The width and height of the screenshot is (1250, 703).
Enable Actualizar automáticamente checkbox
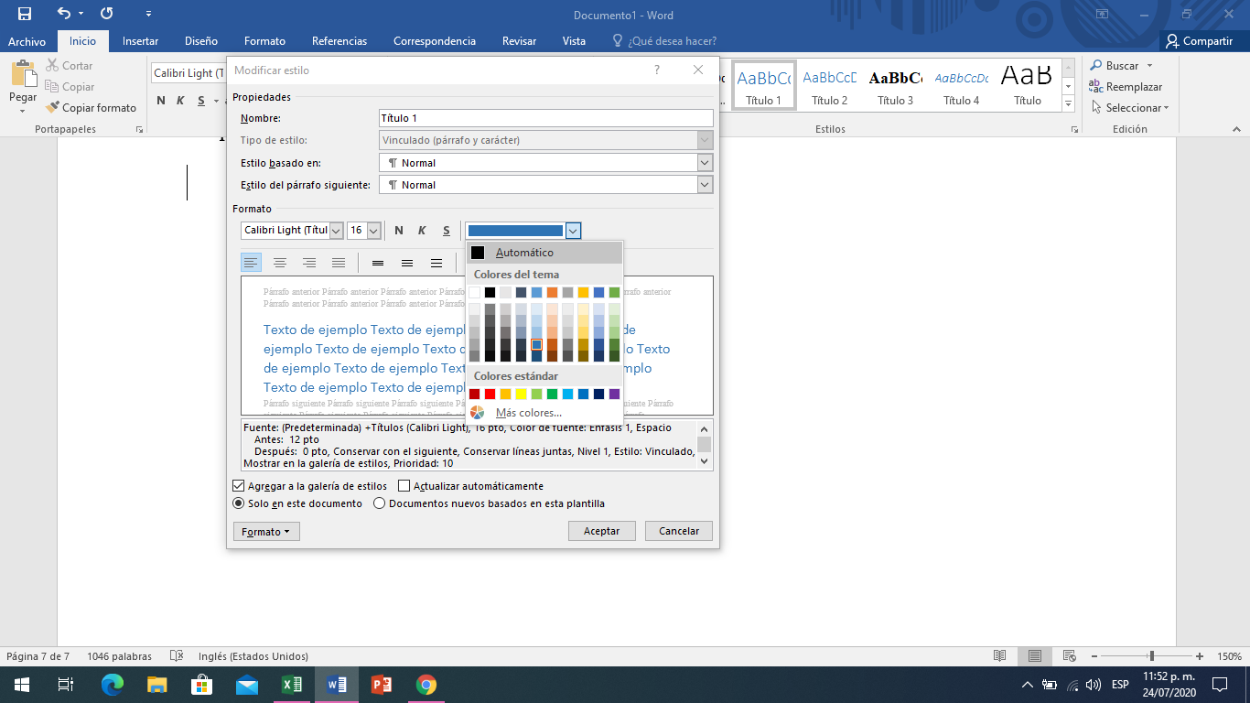point(404,486)
